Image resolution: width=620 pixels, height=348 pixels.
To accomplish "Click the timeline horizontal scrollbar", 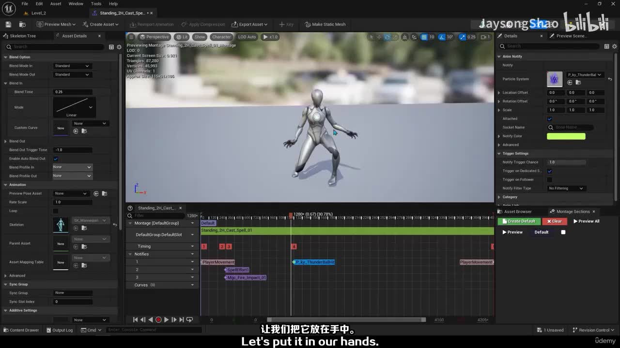I will coord(346,319).
